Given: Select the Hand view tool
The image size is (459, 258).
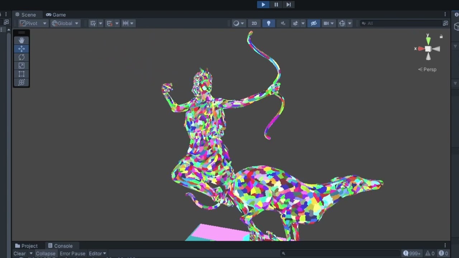Looking at the screenshot, I should pos(22,40).
